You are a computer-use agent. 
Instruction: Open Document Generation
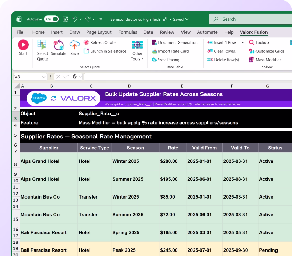tap(174, 42)
